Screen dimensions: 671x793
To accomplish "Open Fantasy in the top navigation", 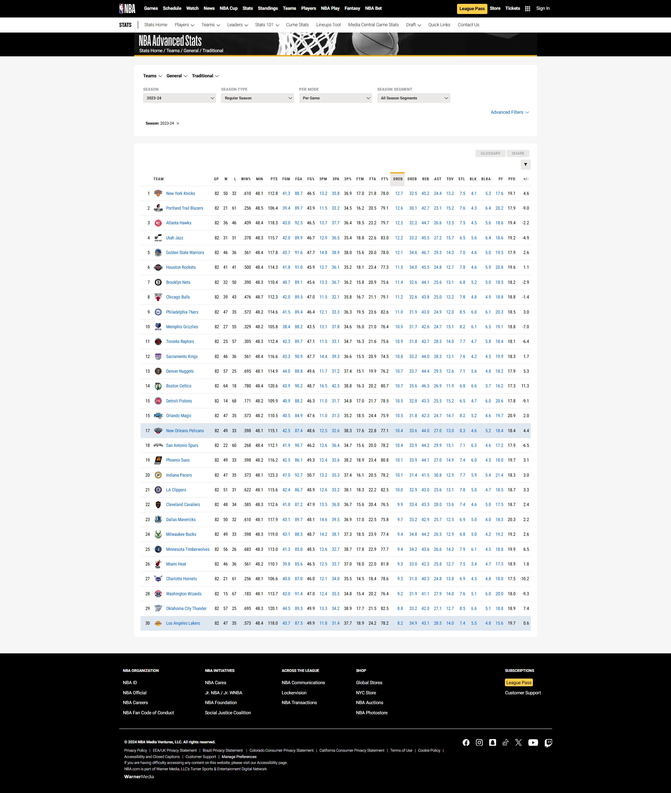I will click(x=352, y=8).
